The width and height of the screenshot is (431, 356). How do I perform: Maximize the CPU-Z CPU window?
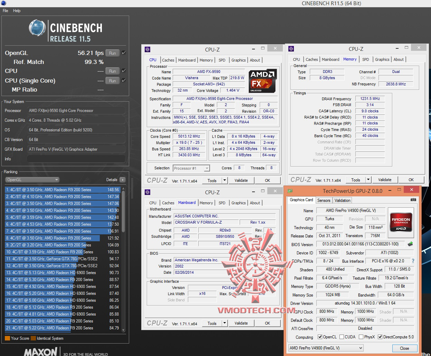tap(263, 48)
